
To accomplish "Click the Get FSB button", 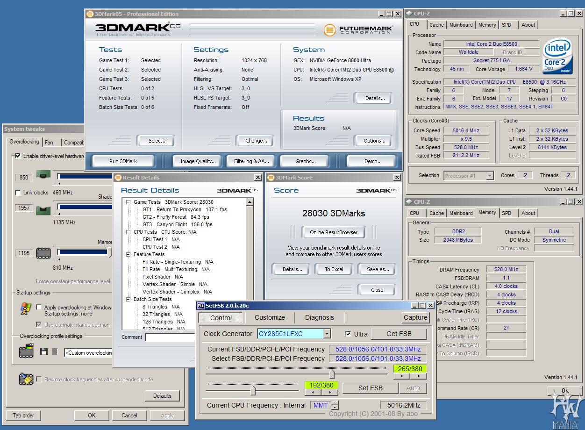I will tap(399, 334).
